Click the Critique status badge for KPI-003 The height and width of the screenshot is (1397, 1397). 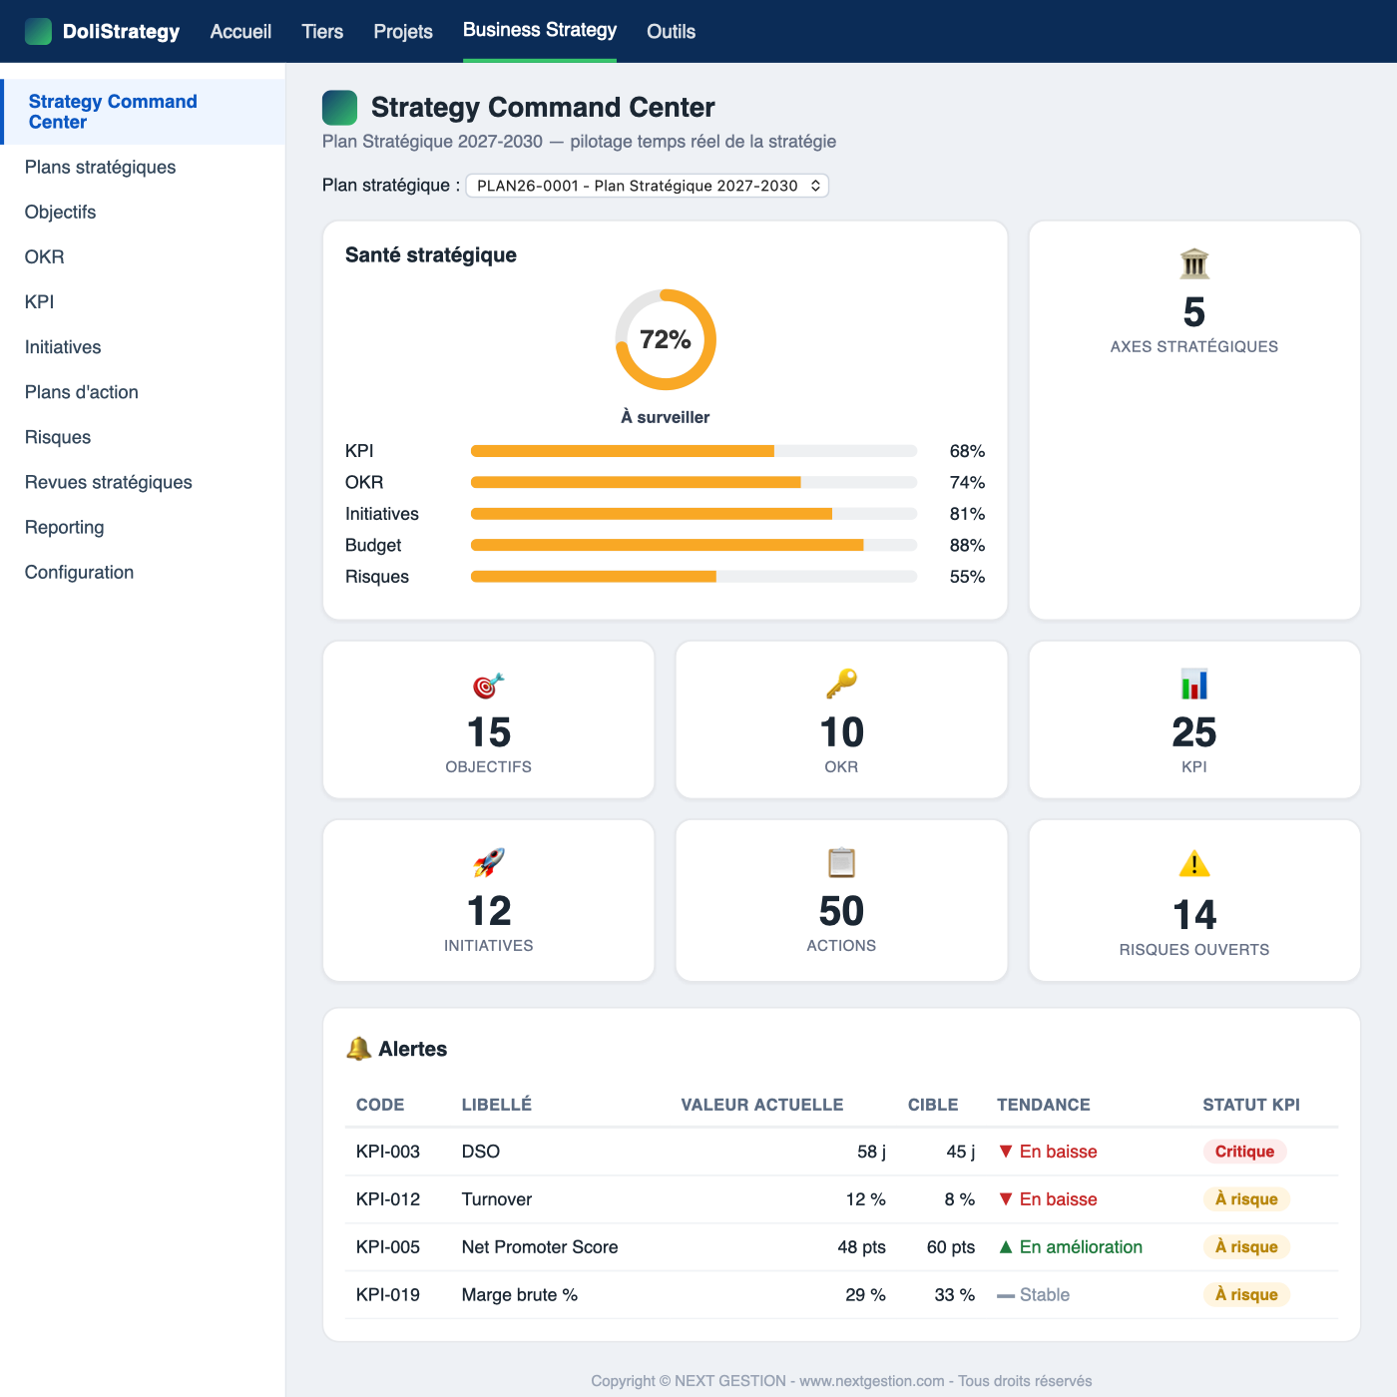click(x=1244, y=1152)
